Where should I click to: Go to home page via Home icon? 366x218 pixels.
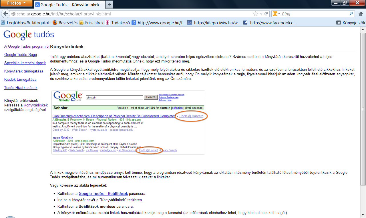pos(361,14)
